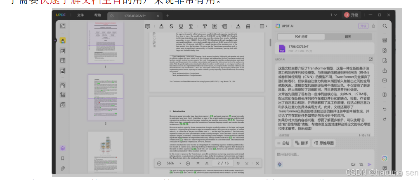Go to previous page double-chevron
420x180 pixels.
207,163
